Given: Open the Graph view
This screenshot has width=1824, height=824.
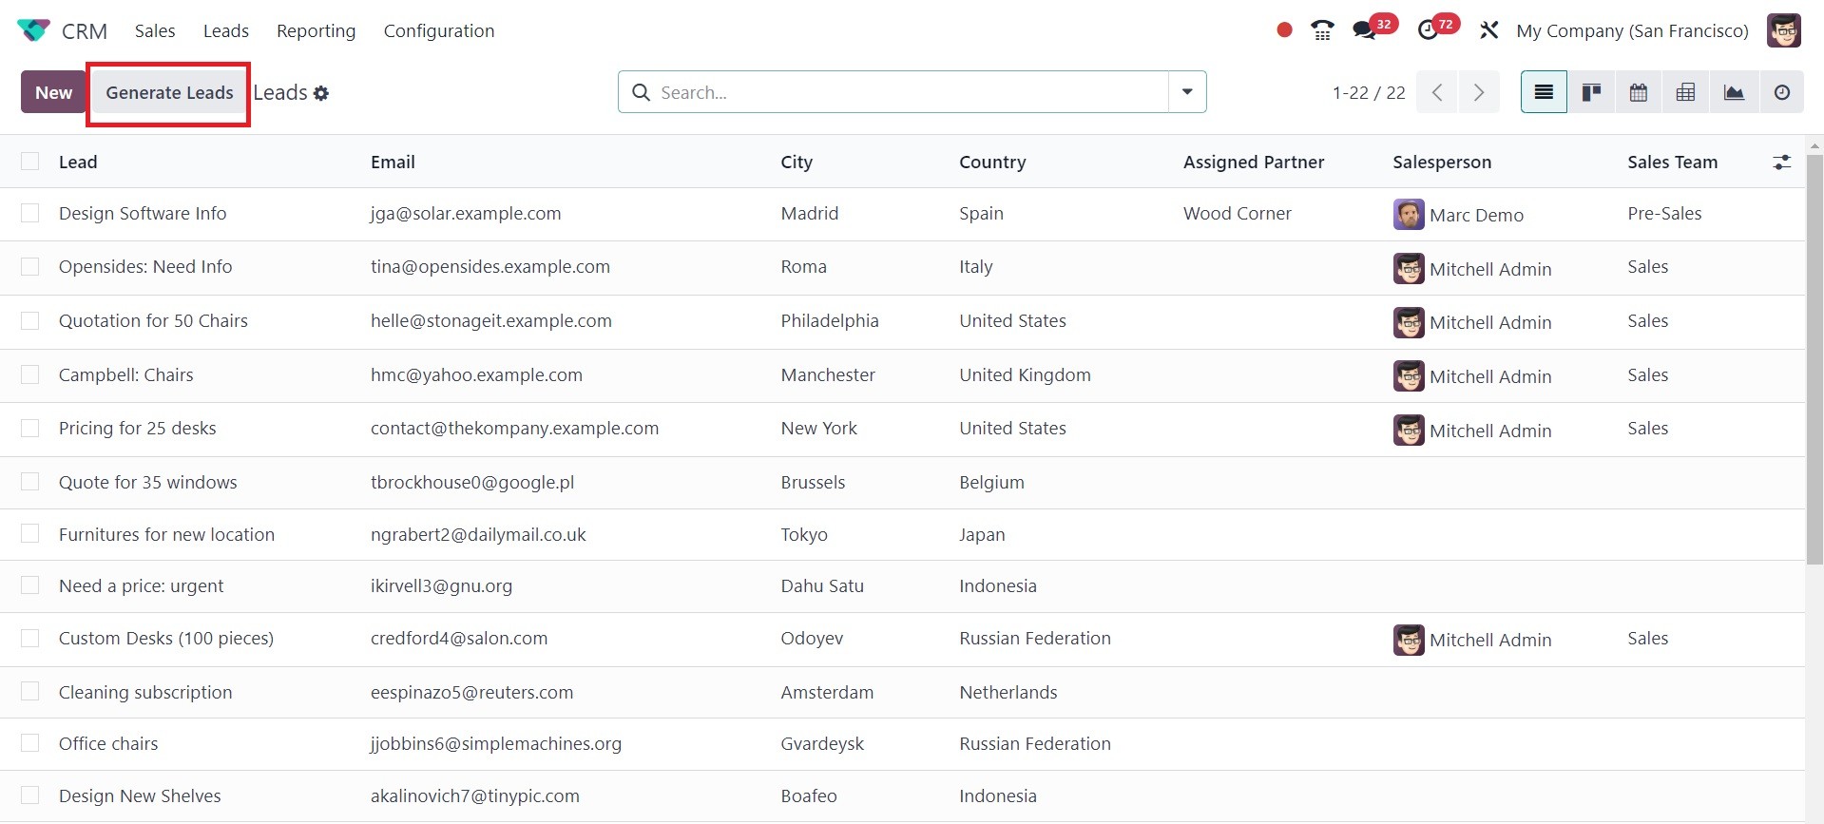Looking at the screenshot, I should [1734, 92].
